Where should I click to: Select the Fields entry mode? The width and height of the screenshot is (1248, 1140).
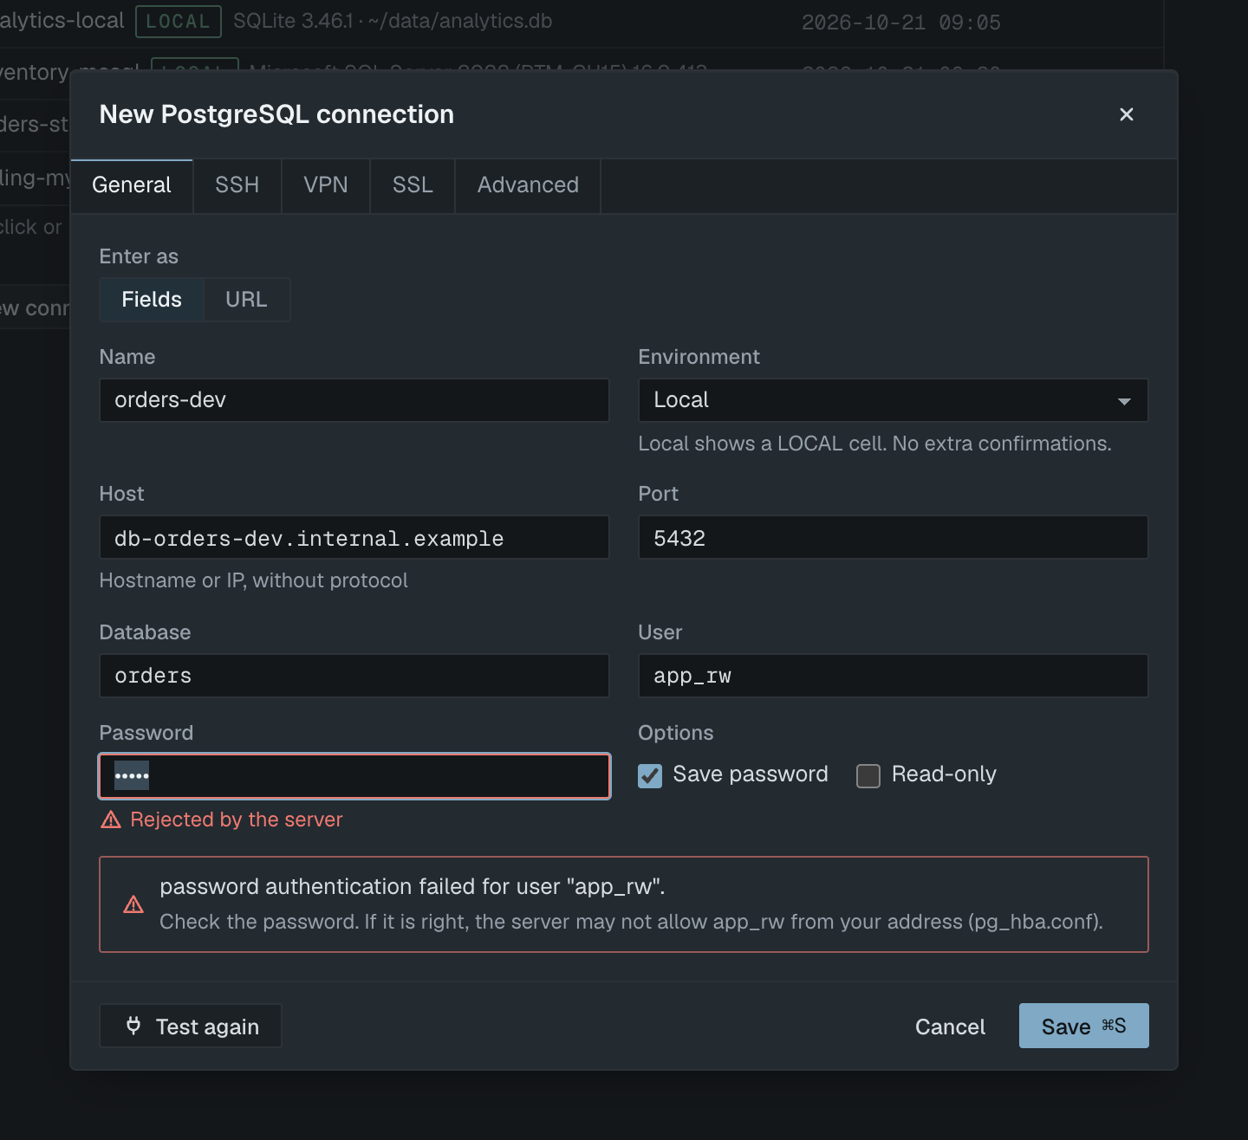point(152,300)
